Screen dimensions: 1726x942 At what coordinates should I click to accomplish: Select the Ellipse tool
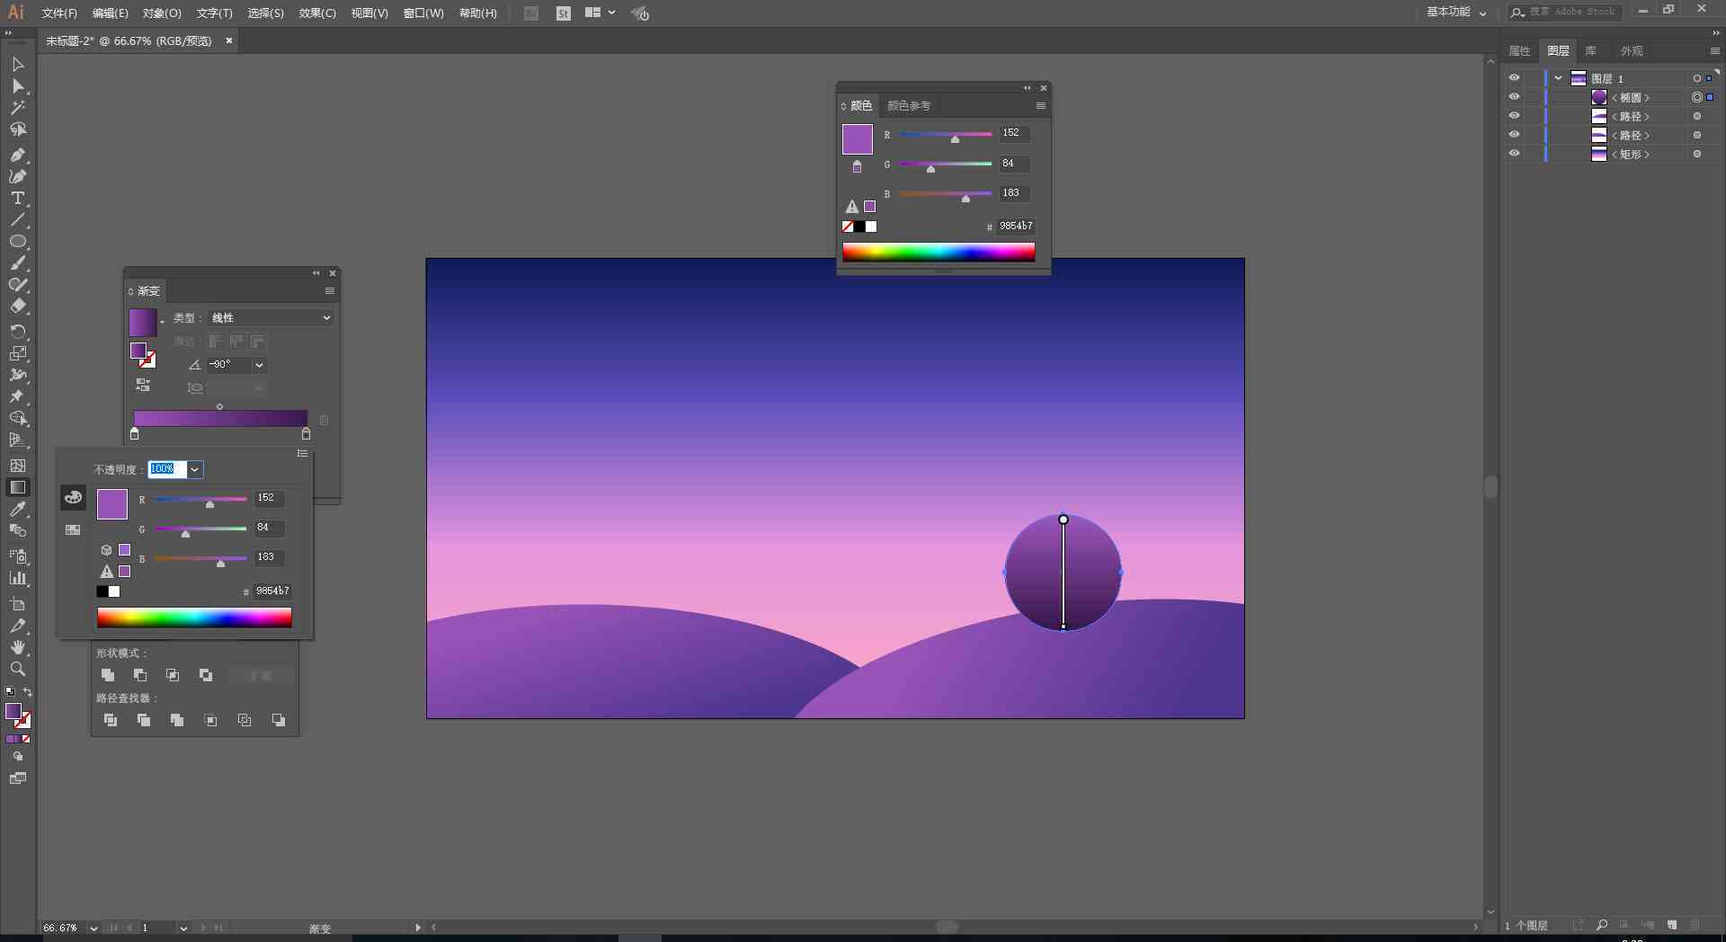point(18,242)
